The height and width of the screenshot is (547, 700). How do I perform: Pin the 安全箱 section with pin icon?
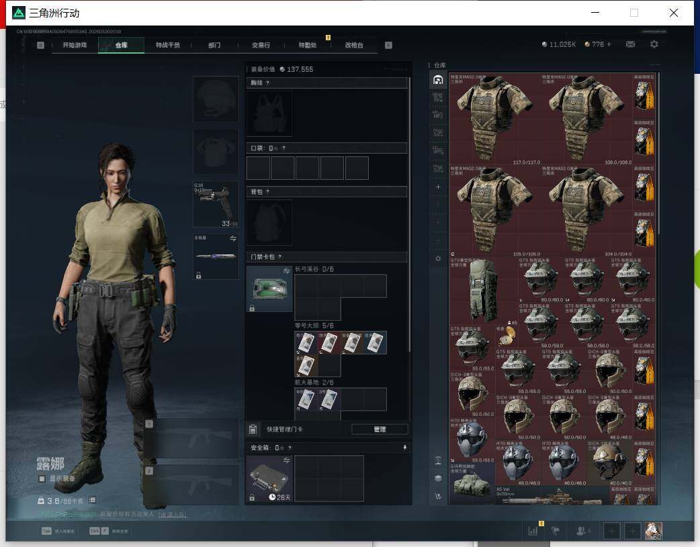(405, 448)
